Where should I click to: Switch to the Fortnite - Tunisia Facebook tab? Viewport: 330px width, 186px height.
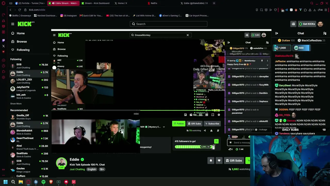pyautogui.click(x=30, y=3)
